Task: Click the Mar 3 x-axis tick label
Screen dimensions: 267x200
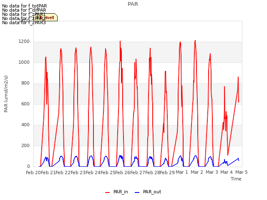Action: (212, 172)
